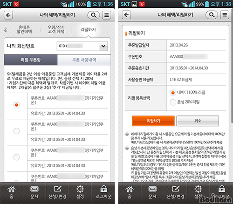Open hamburger menu in right screen header

[225, 15]
